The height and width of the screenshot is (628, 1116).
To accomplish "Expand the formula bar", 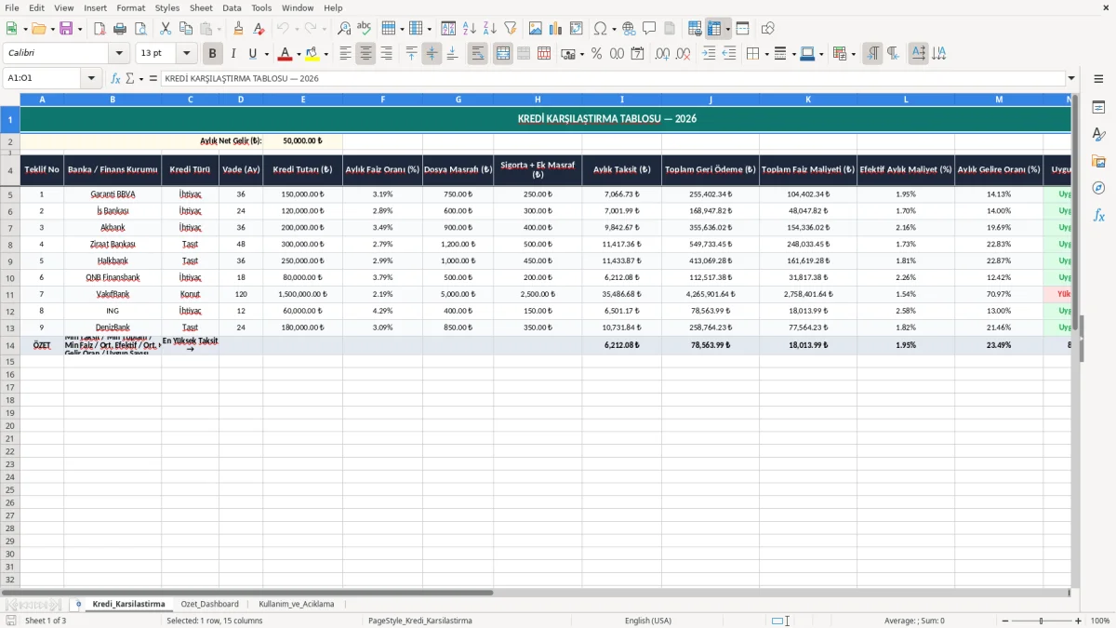I will pos(1071,79).
